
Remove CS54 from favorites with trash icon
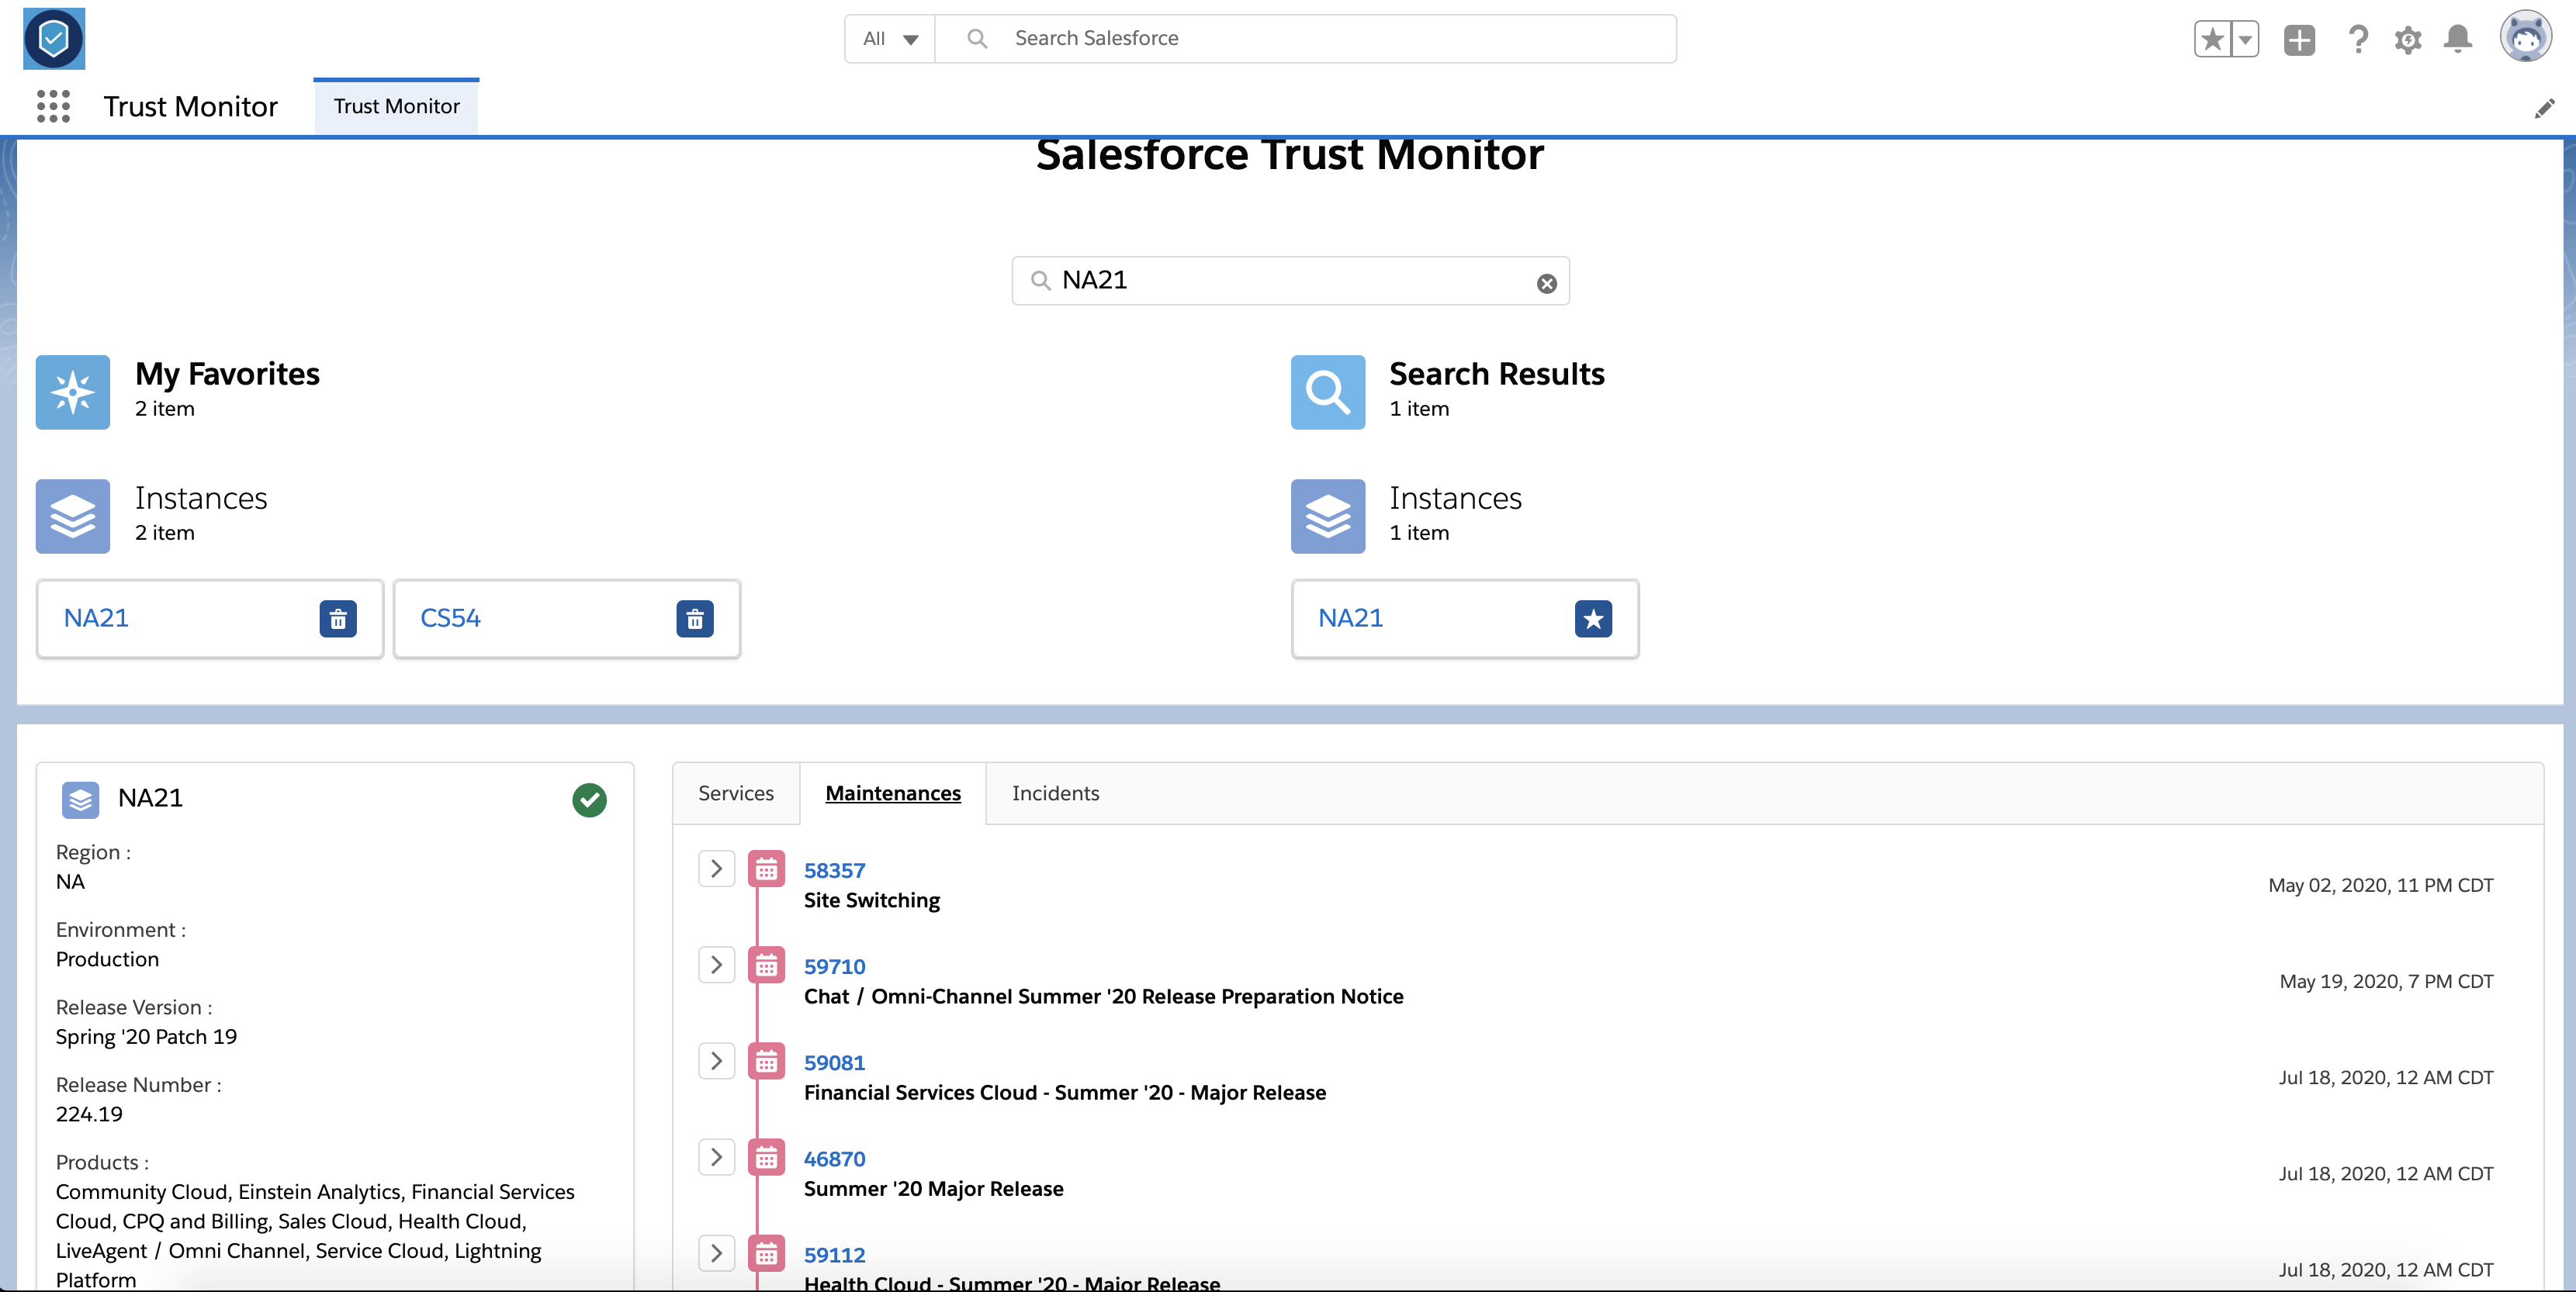click(694, 619)
